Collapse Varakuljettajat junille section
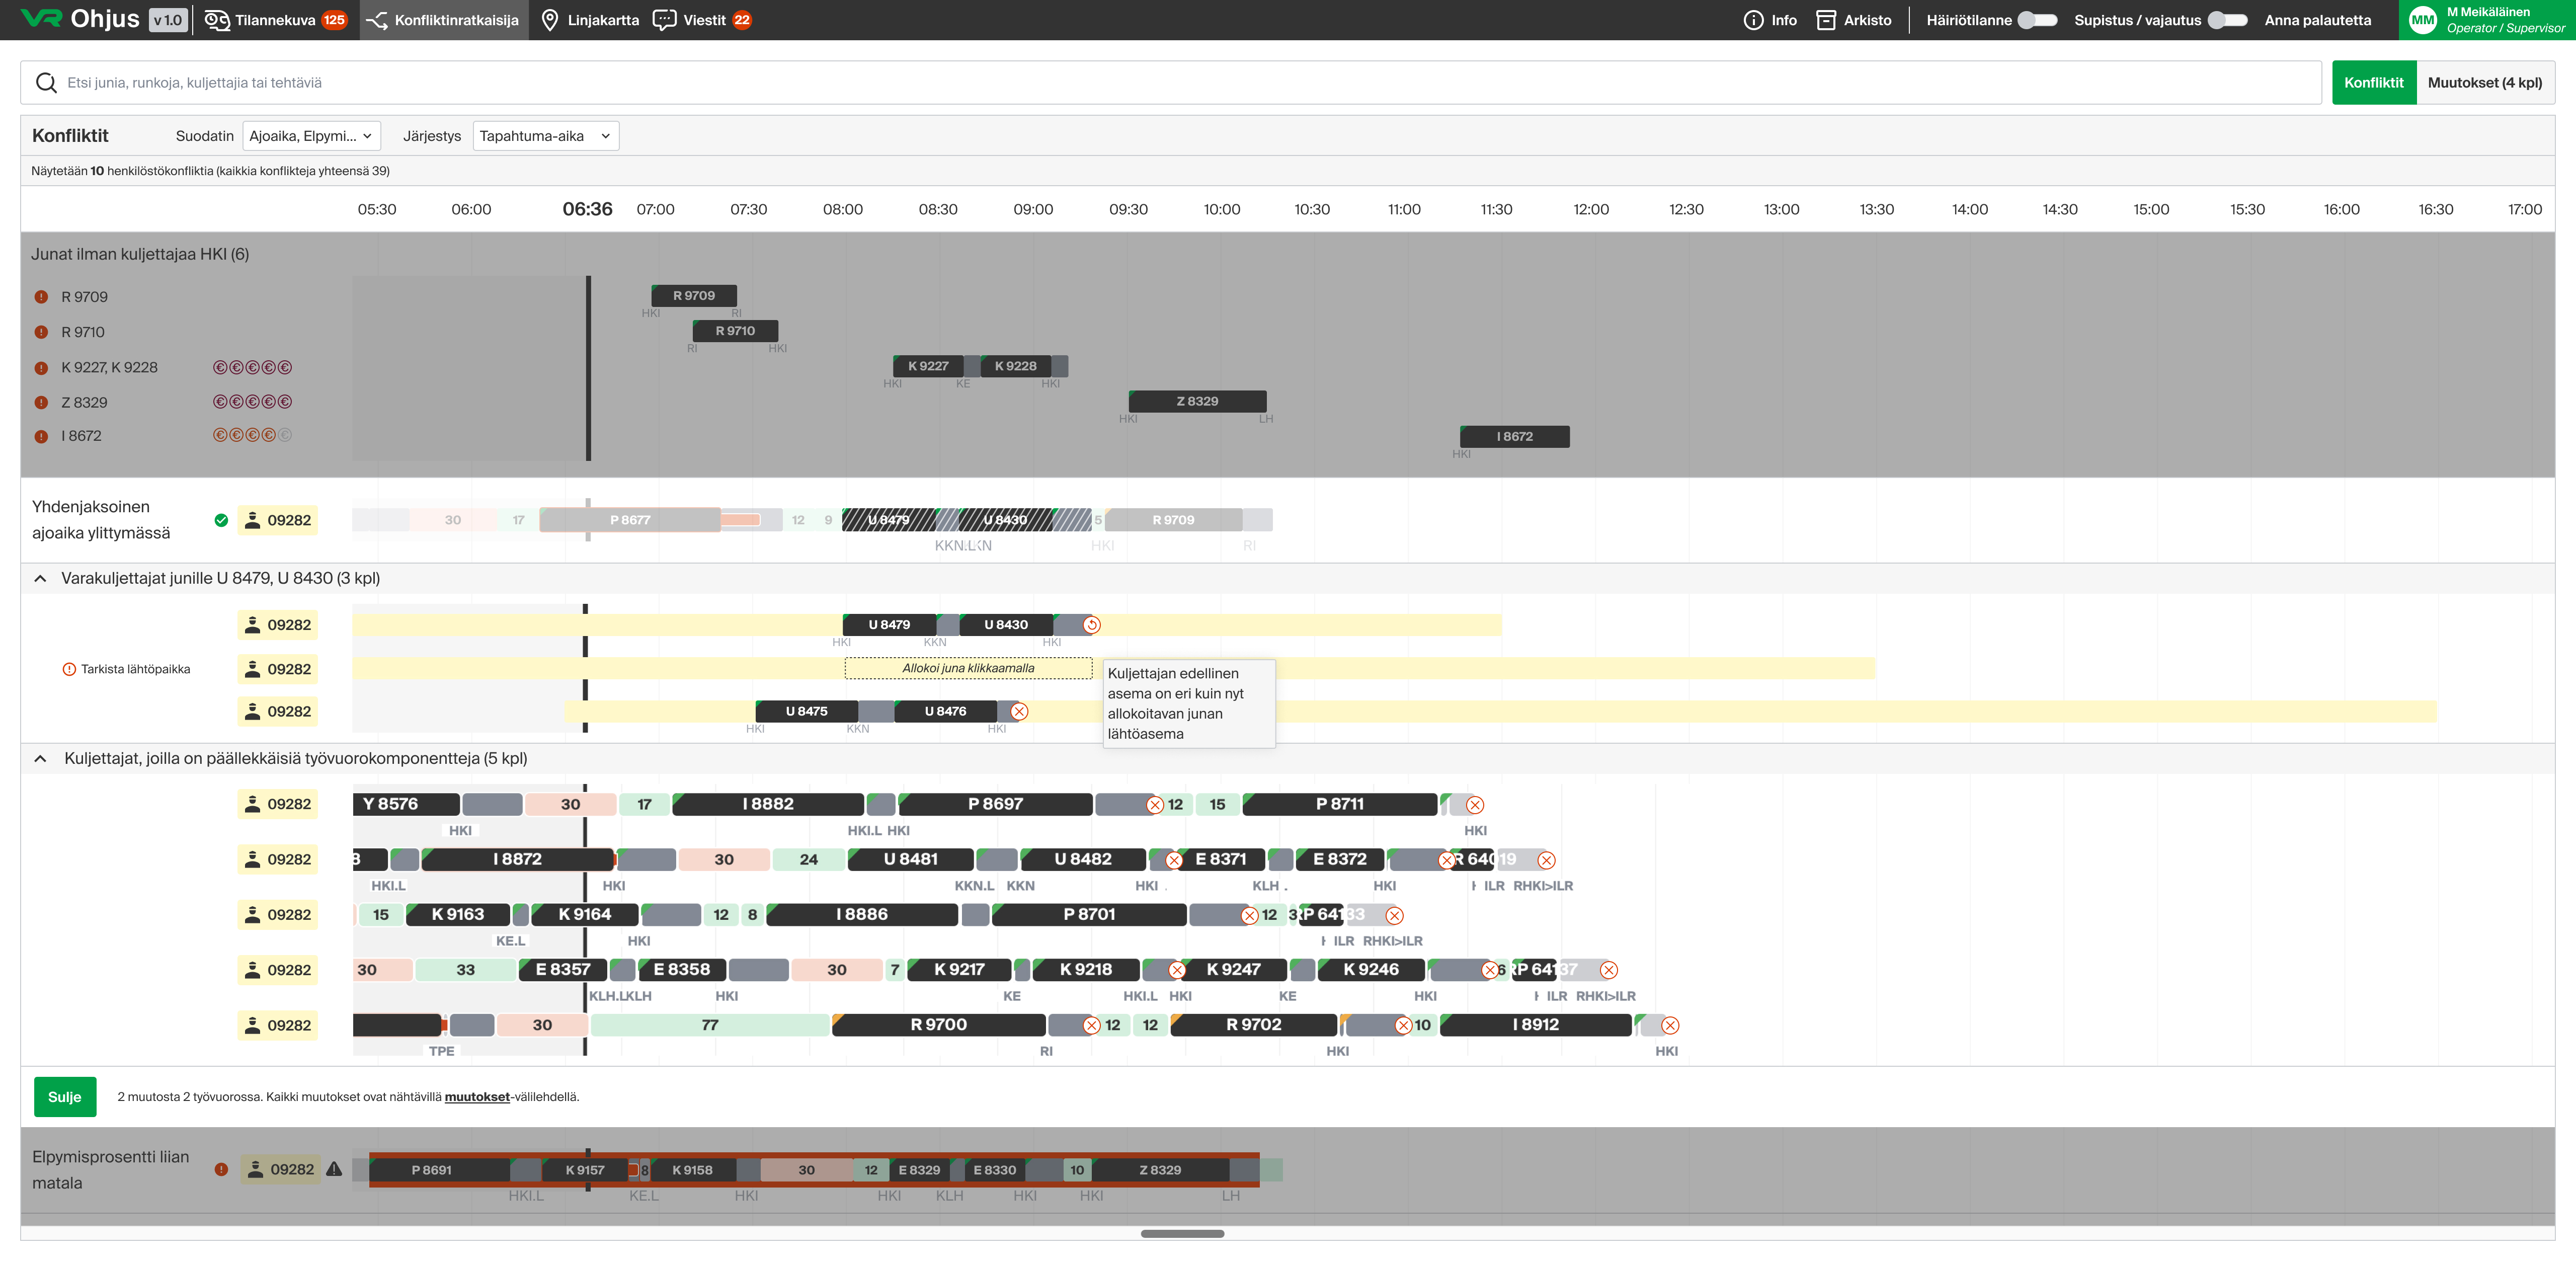This screenshot has width=2576, height=1261. pos(40,578)
